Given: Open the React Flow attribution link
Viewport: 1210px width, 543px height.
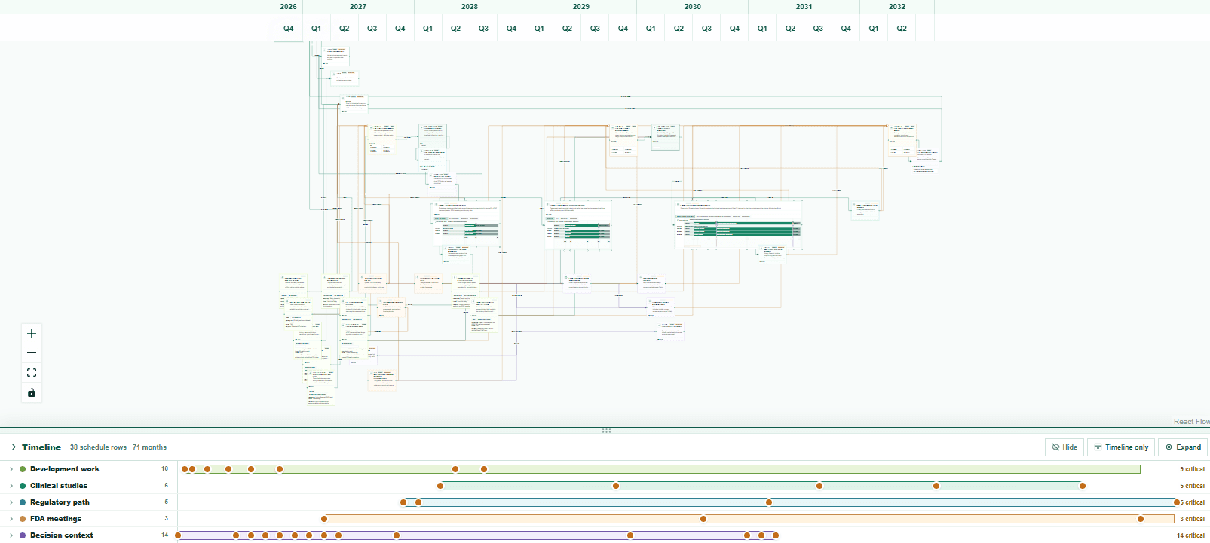Looking at the screenshot, I should (1191, 422).
